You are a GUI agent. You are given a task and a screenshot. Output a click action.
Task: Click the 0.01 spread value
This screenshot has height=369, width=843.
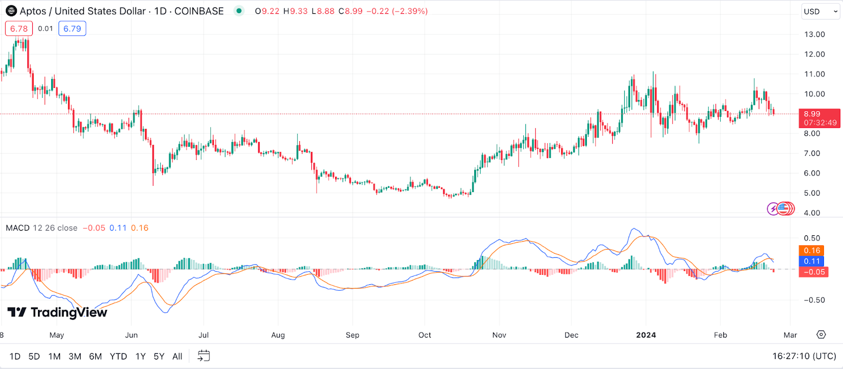point(45,28)
